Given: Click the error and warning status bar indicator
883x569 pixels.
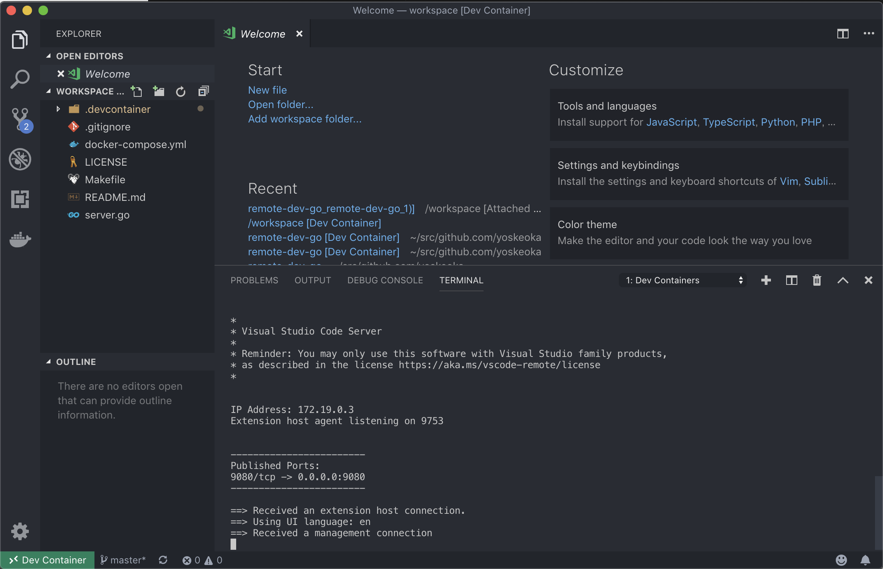Looking at the screenshot, I should (199, 560).
